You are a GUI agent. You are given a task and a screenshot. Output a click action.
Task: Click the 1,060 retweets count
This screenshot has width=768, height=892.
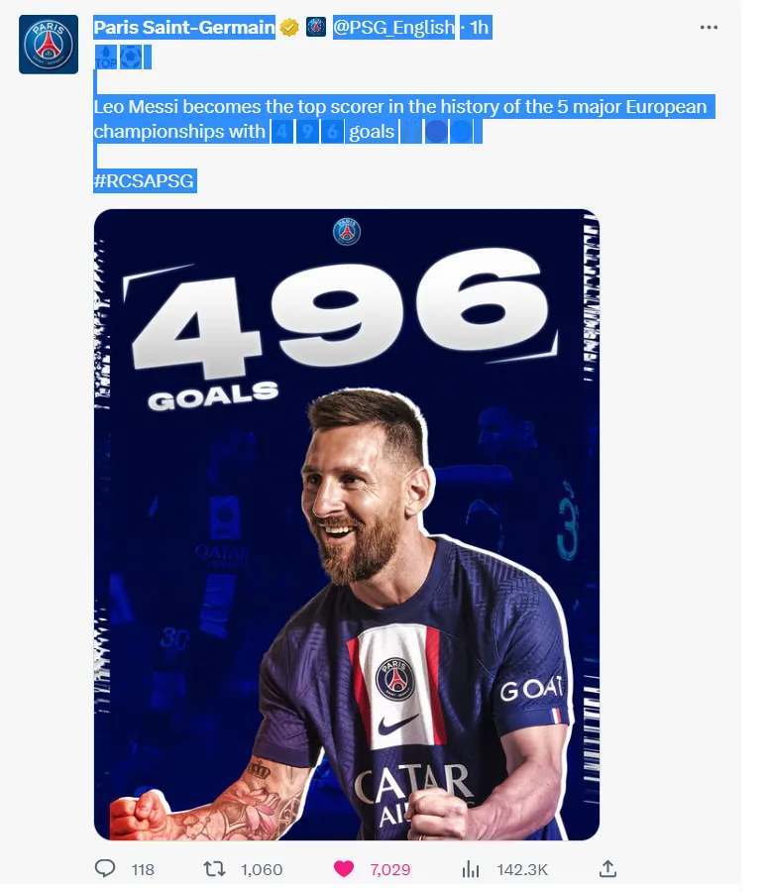pos(262,869)
